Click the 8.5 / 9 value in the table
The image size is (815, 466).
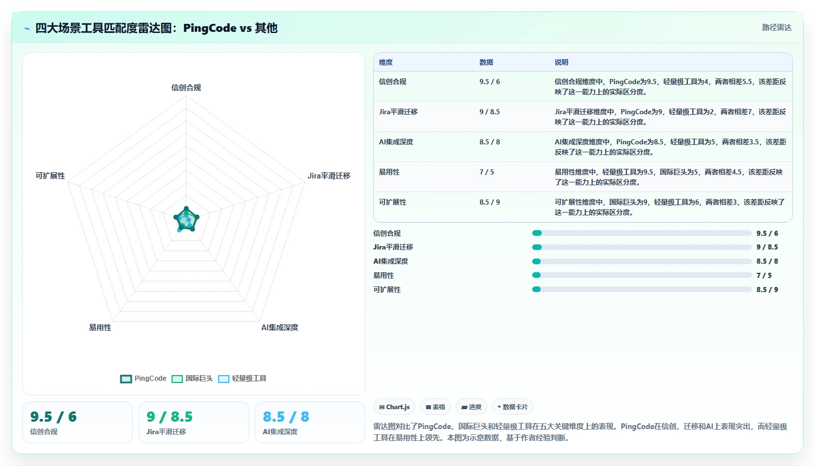490,202
